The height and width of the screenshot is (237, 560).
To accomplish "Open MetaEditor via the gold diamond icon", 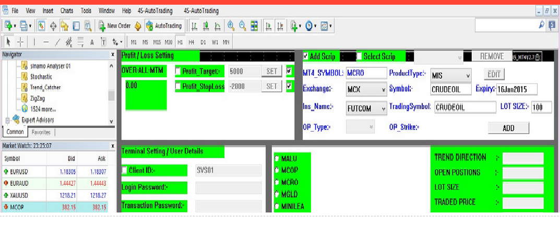I will pos(138,26).
